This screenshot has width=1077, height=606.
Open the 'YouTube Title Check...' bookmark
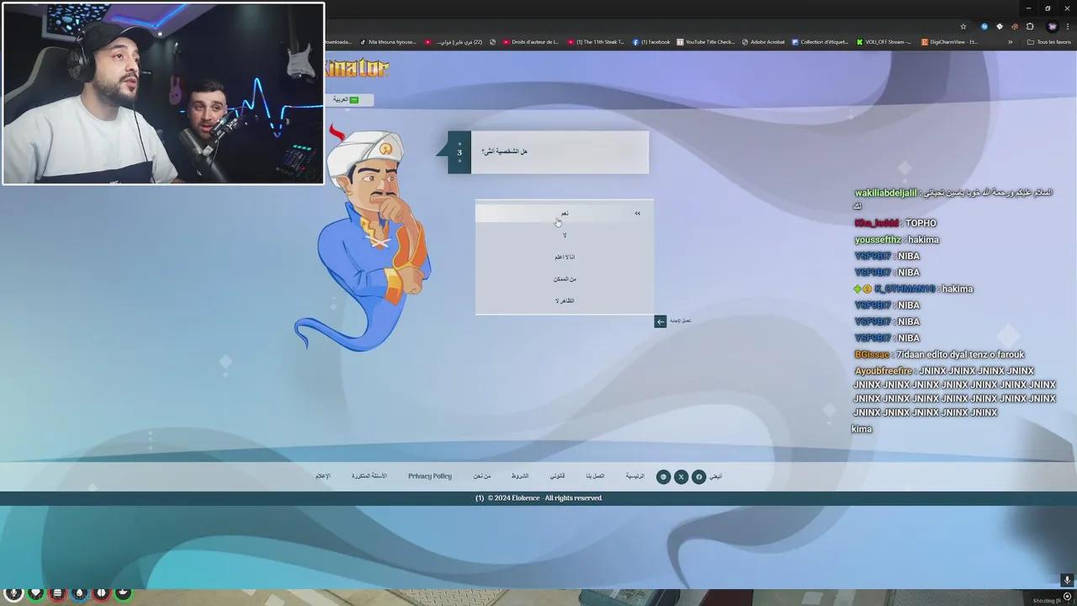coord(706,42)
